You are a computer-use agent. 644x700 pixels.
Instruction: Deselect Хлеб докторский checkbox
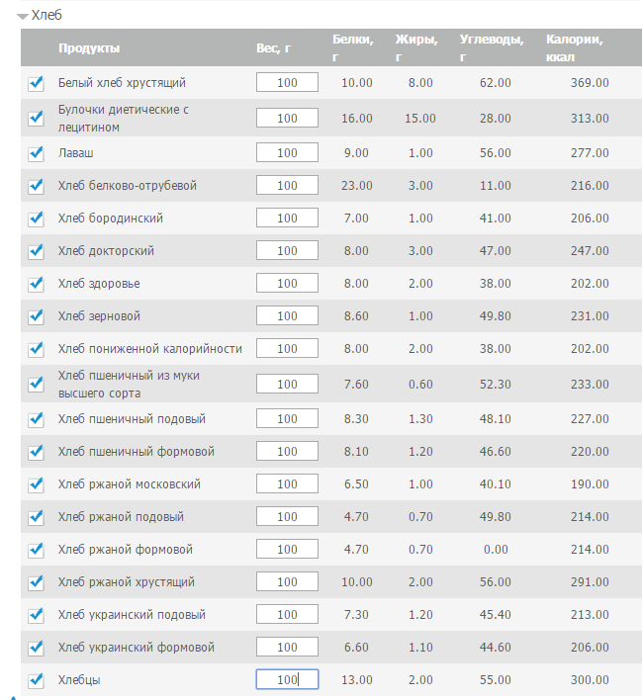(x=37, y=251)
